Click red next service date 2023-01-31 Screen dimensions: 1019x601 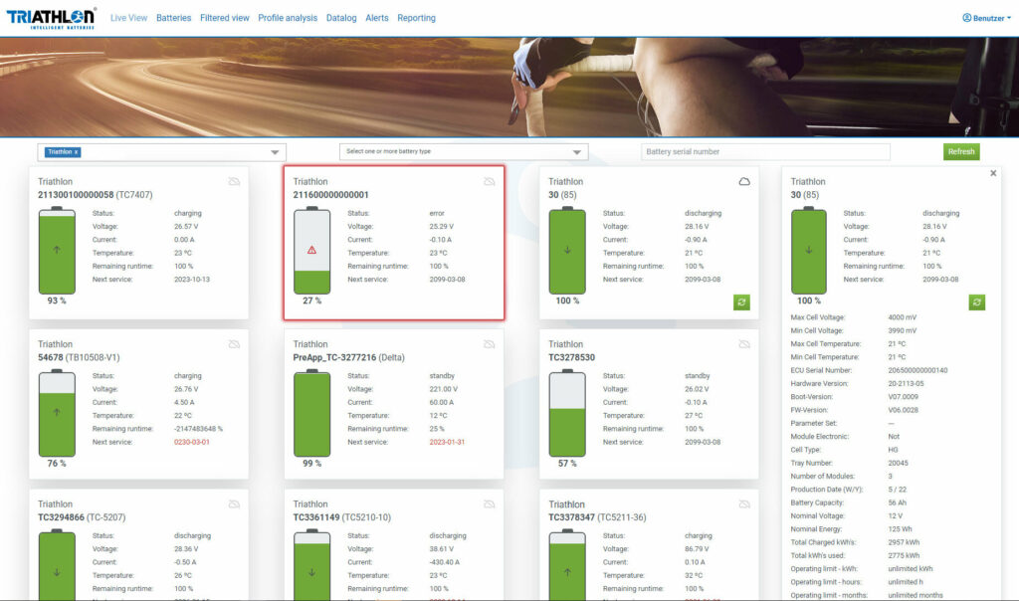pyautogui.click(x=447, y=442)
